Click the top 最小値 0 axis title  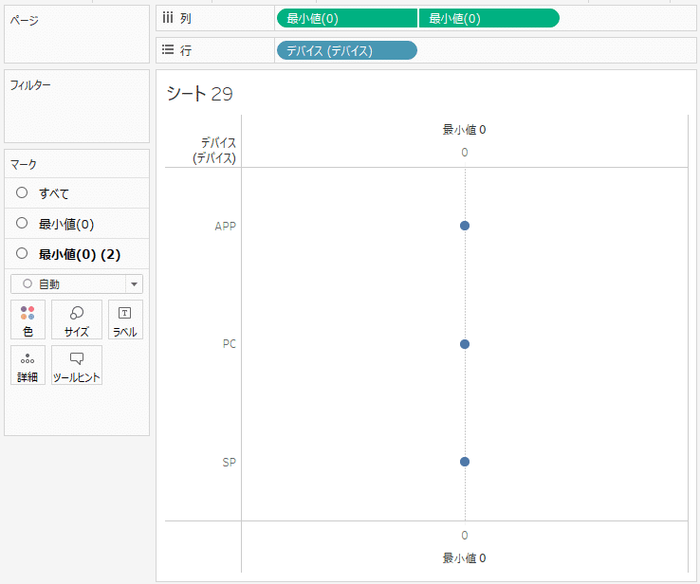click(464, 130)
